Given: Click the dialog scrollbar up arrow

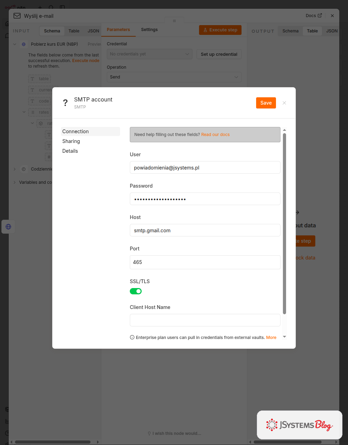Looking at the screenshot, I should [x=284, y=130].
